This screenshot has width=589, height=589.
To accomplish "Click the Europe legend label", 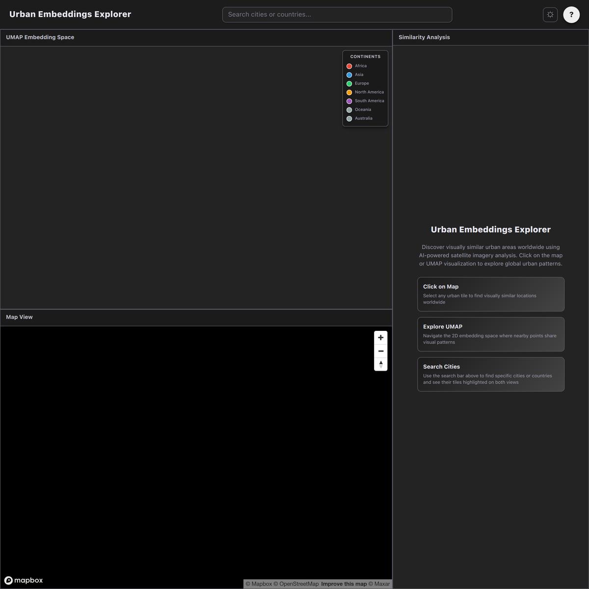I will click(x=362, y=83).
